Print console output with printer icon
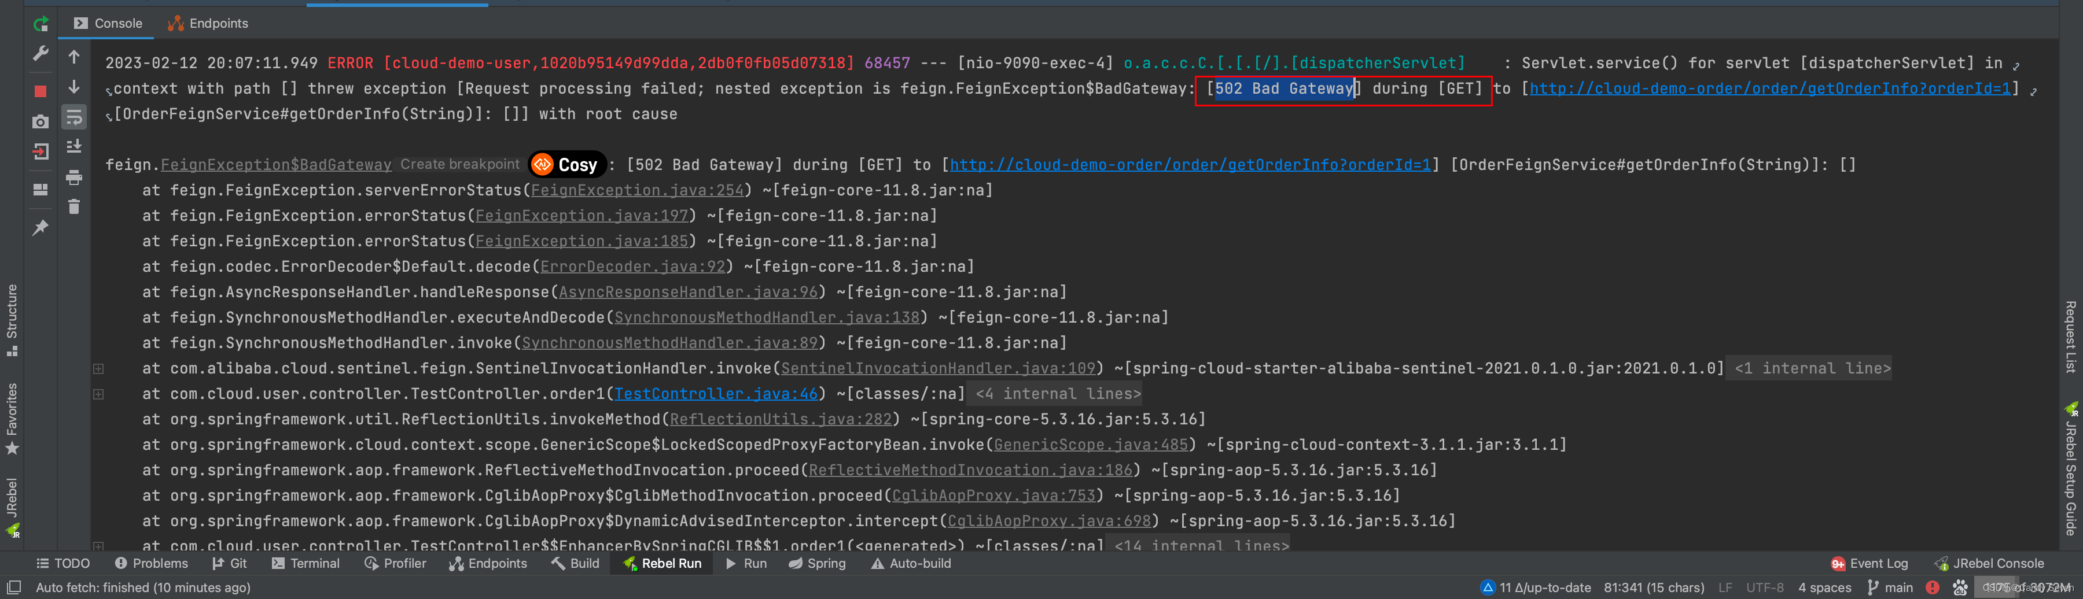Viewport: 2083px width, 599px height. click(75, 177)
